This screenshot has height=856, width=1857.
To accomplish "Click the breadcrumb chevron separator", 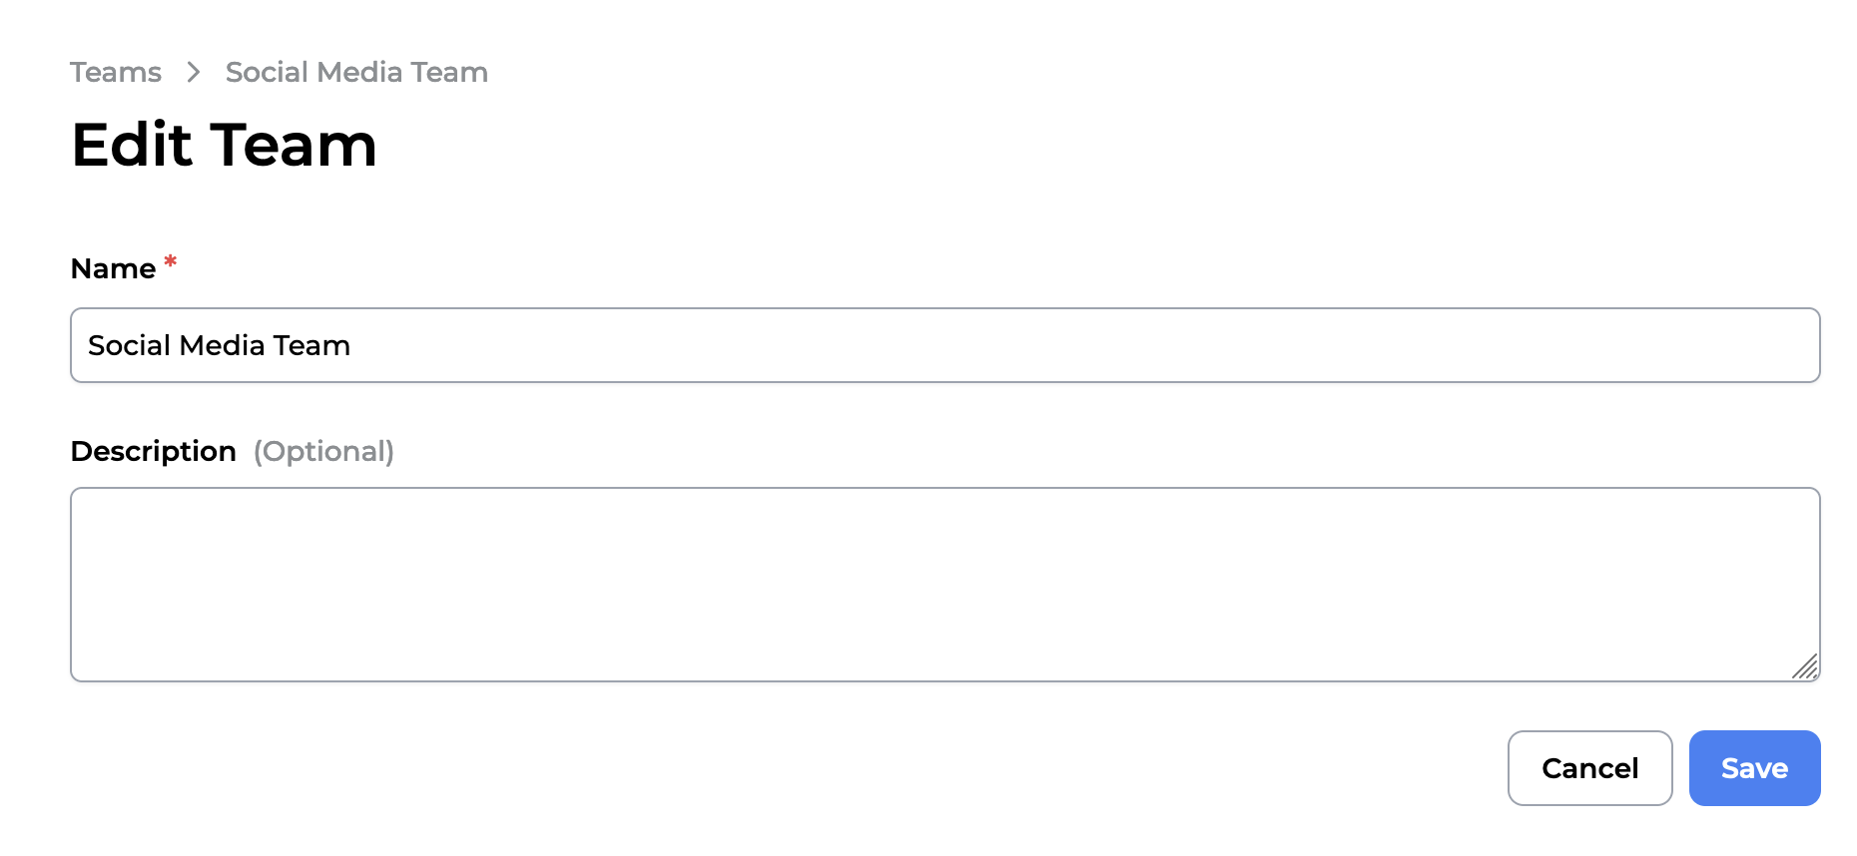I will [194, 72].
